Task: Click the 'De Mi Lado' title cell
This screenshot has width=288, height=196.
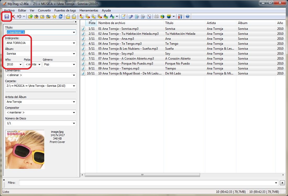Action: click(173, 73)
